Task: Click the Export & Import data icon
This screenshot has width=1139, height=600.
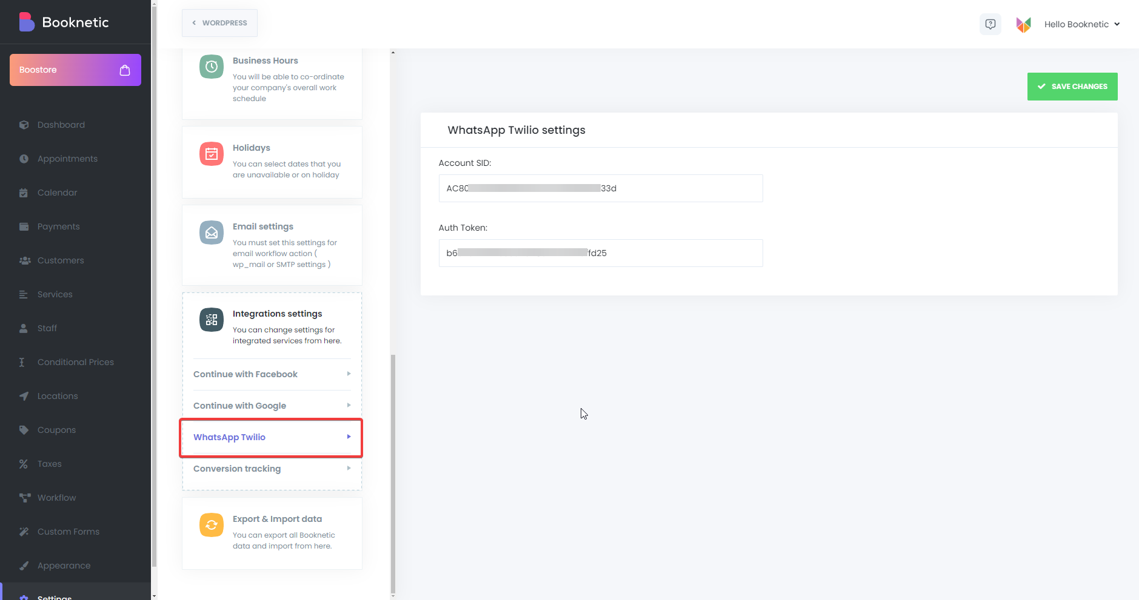Action: point(212,525)
